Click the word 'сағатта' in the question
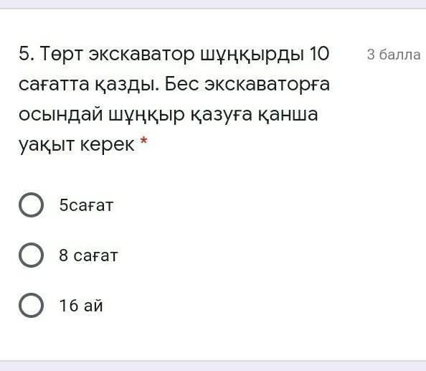This screenshot has width=426, height=371. point(54,84)
